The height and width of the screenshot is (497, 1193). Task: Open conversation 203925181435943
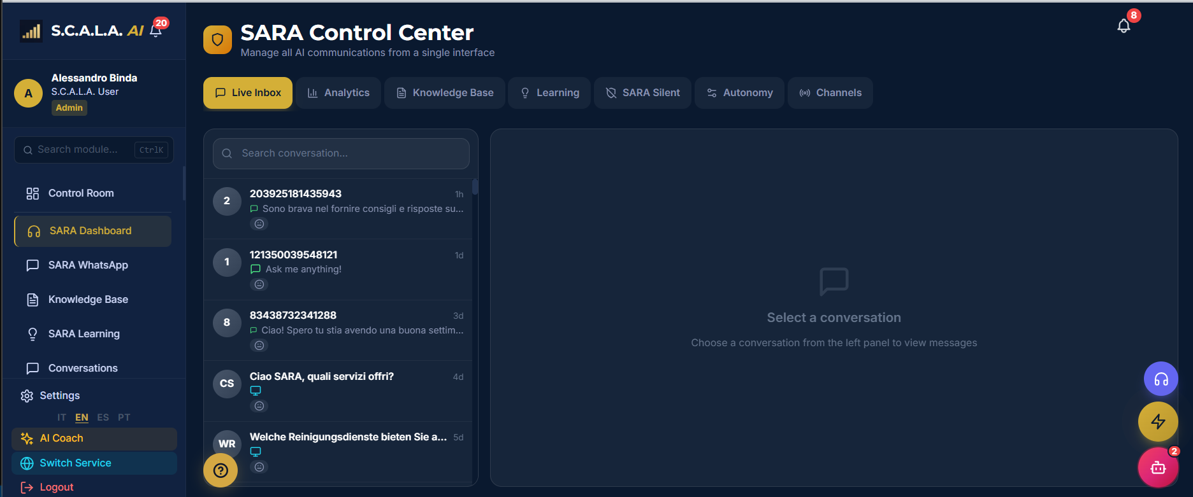[x=338, y=209]
